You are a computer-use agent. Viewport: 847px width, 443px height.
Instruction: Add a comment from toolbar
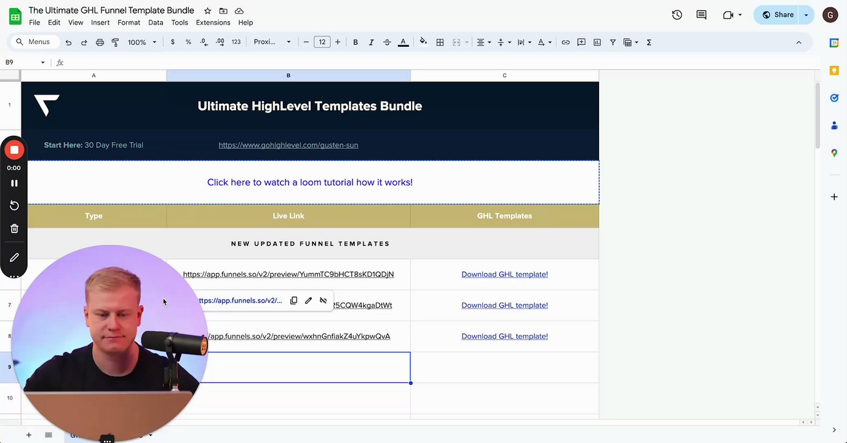[581, 42]
